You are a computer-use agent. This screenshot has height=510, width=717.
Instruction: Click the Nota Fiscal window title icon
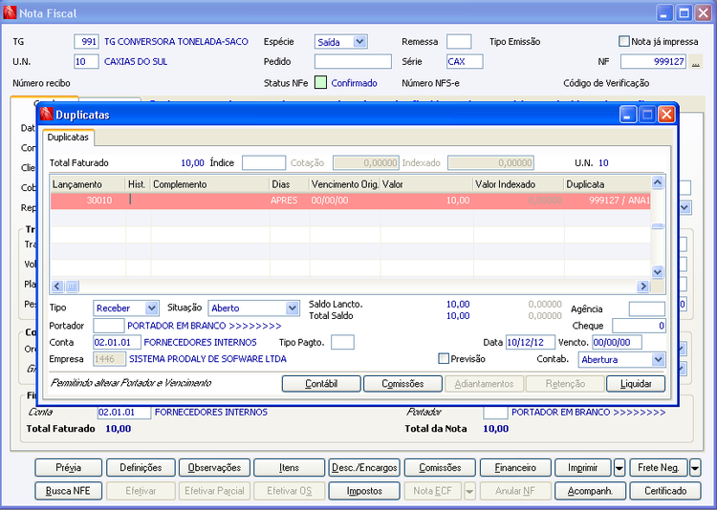pos(10,13)
